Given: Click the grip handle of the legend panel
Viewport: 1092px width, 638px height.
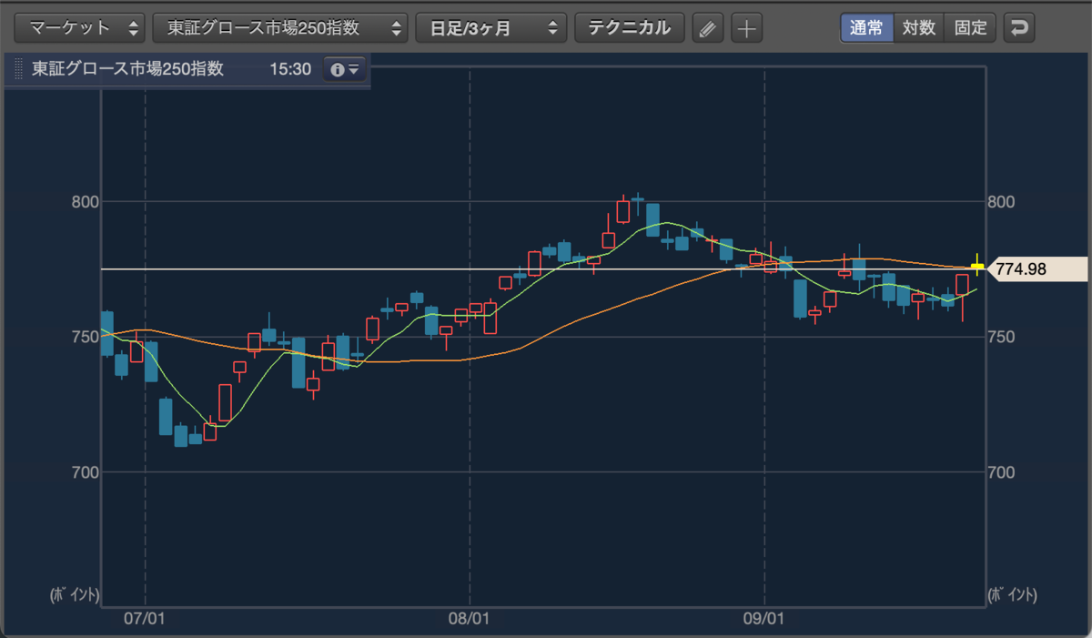Looking at the screenshot, I should click(x=17, y=69).
